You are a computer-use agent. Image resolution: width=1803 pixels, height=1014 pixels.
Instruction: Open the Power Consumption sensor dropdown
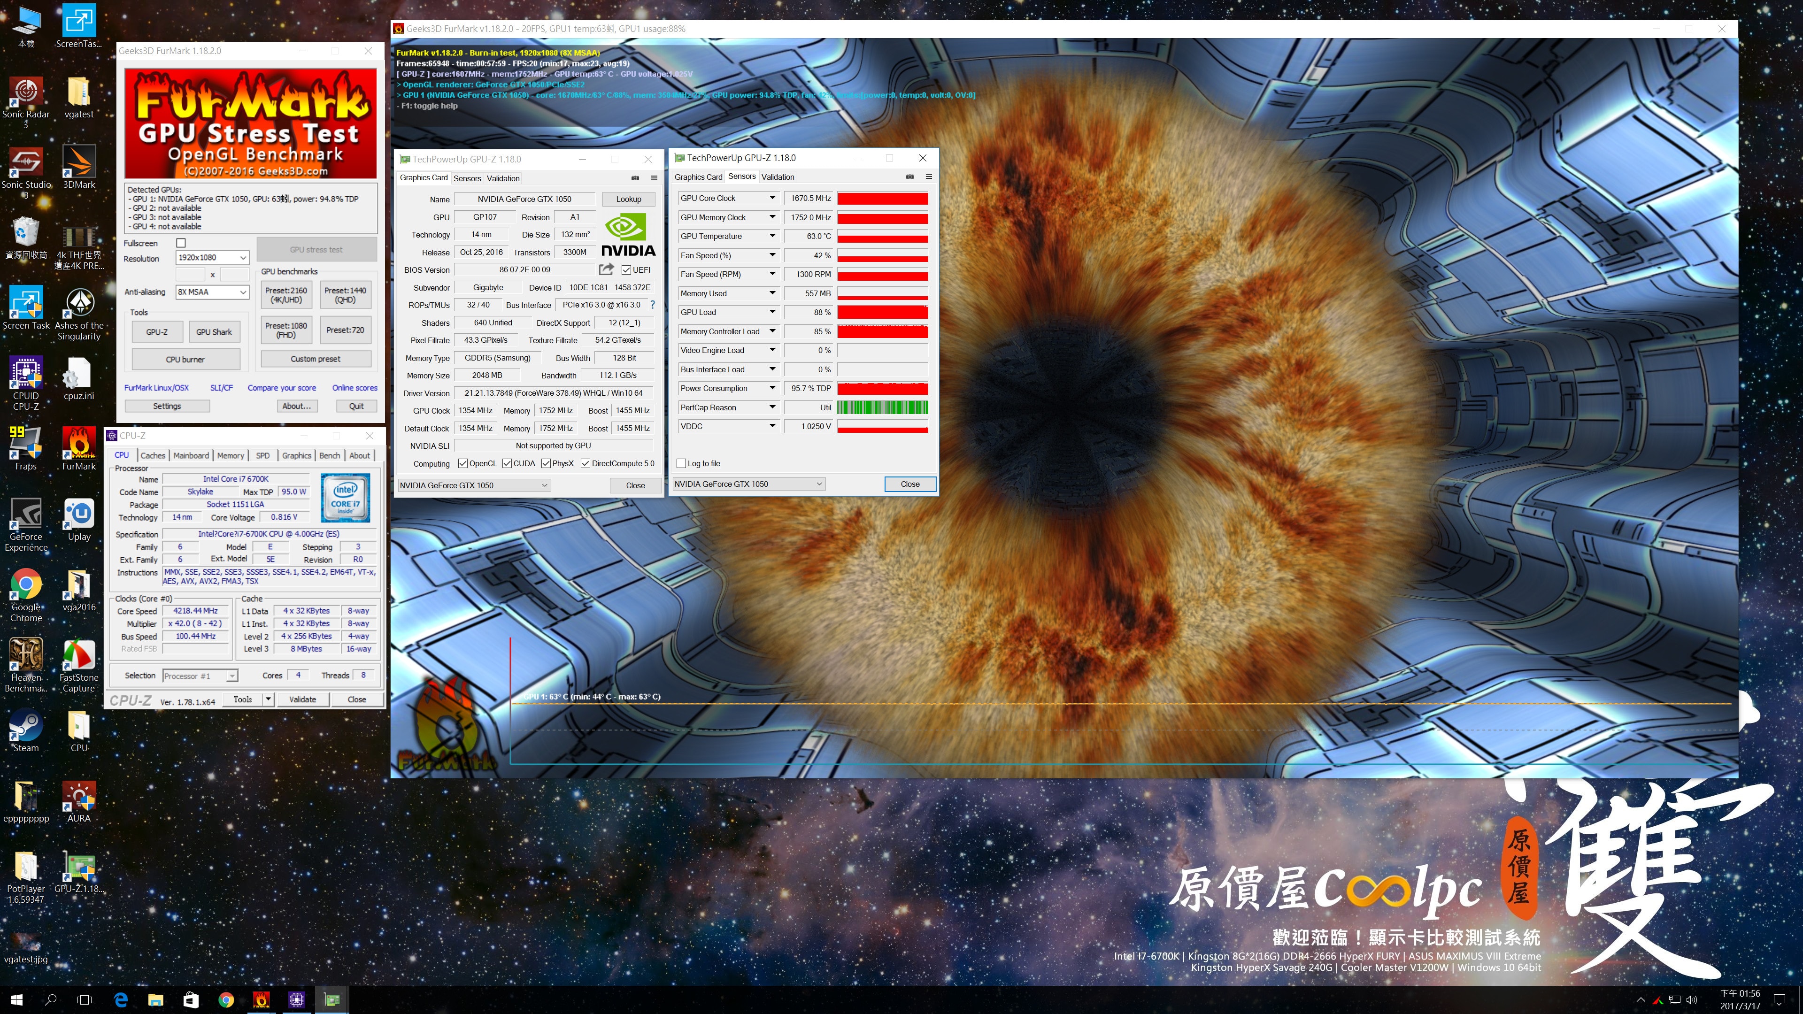pos(772,388)
